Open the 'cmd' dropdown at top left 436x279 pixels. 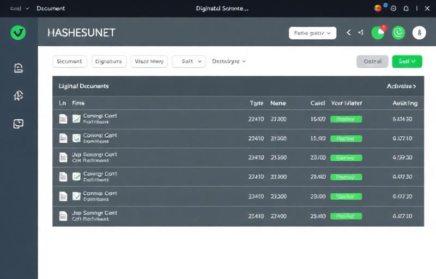coord(20,8)
